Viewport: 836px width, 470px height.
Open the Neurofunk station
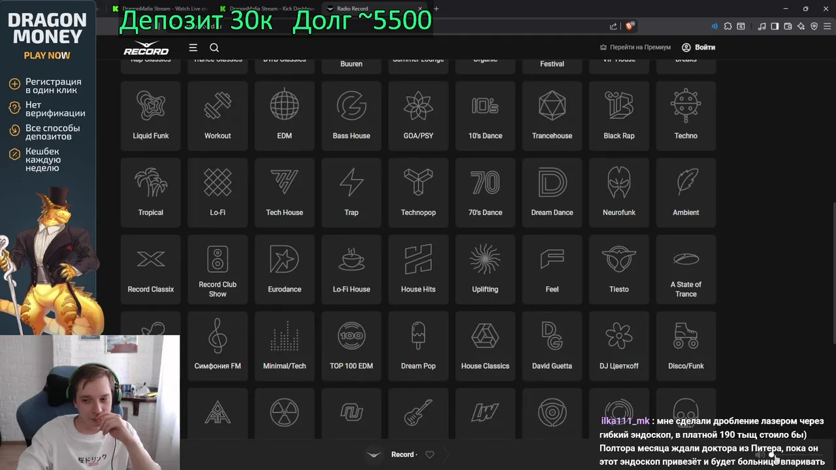click(x=619, y=193)
